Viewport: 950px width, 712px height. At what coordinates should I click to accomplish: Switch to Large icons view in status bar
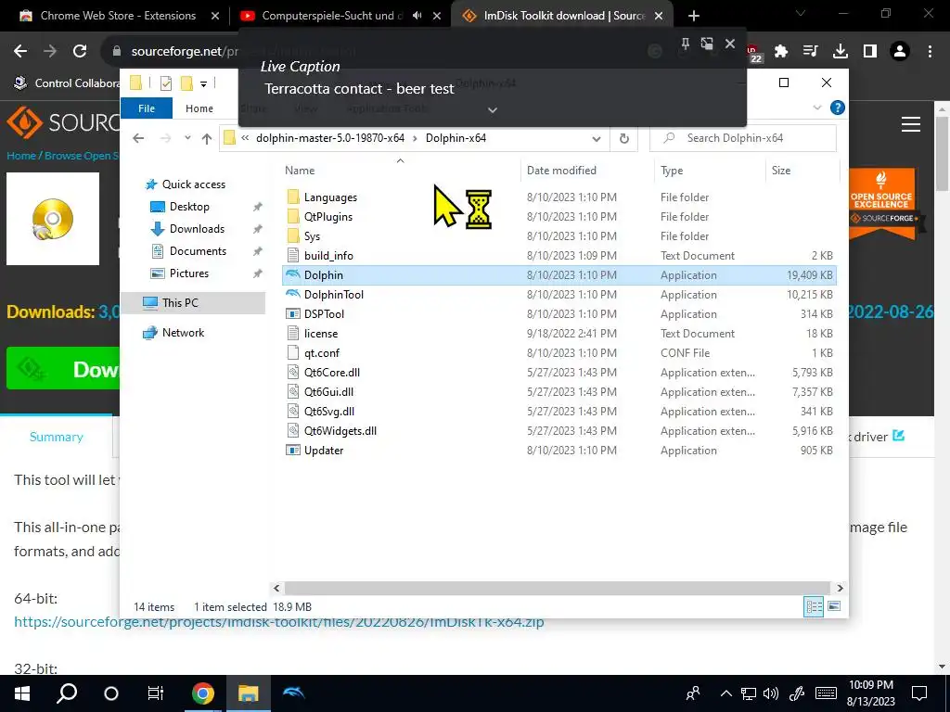click(x=834, y=606)
